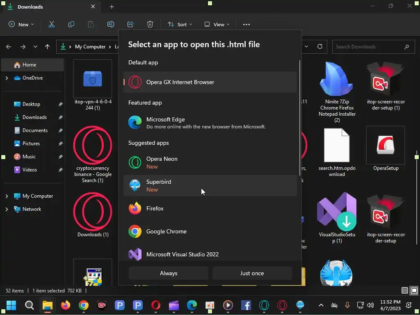Click the Share icon in the toolbar
Screen dimensions: 420x315
130,24
